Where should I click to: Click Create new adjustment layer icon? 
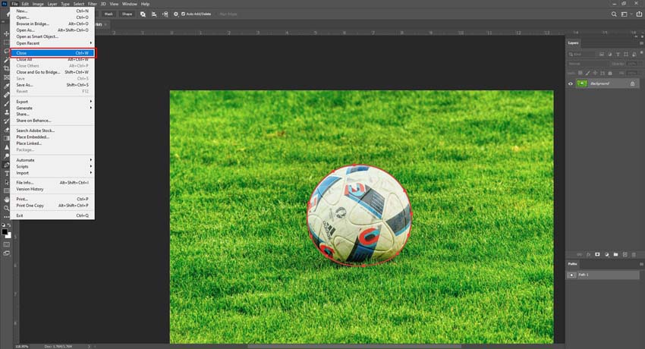[606, 254]
